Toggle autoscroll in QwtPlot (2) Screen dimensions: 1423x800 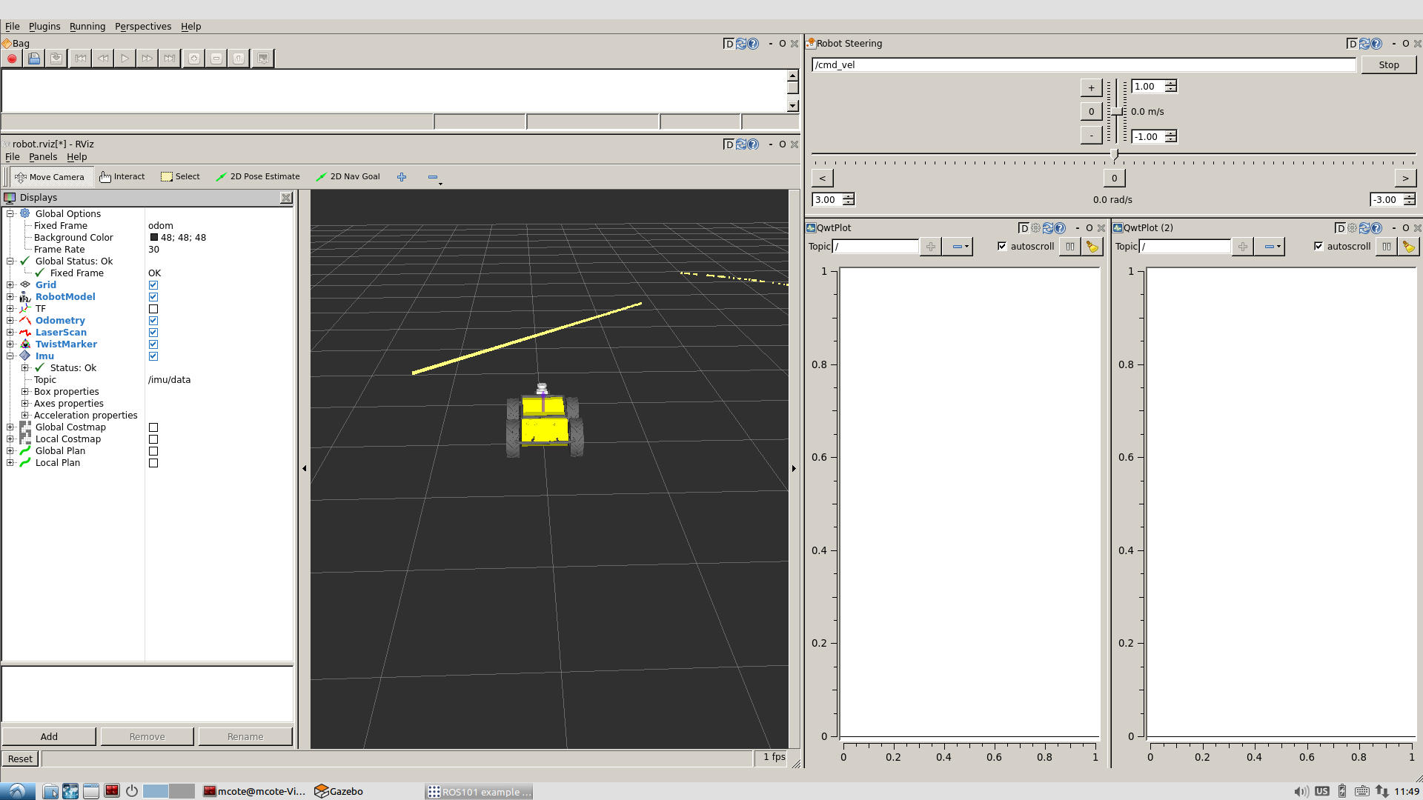pos(1318,247)
